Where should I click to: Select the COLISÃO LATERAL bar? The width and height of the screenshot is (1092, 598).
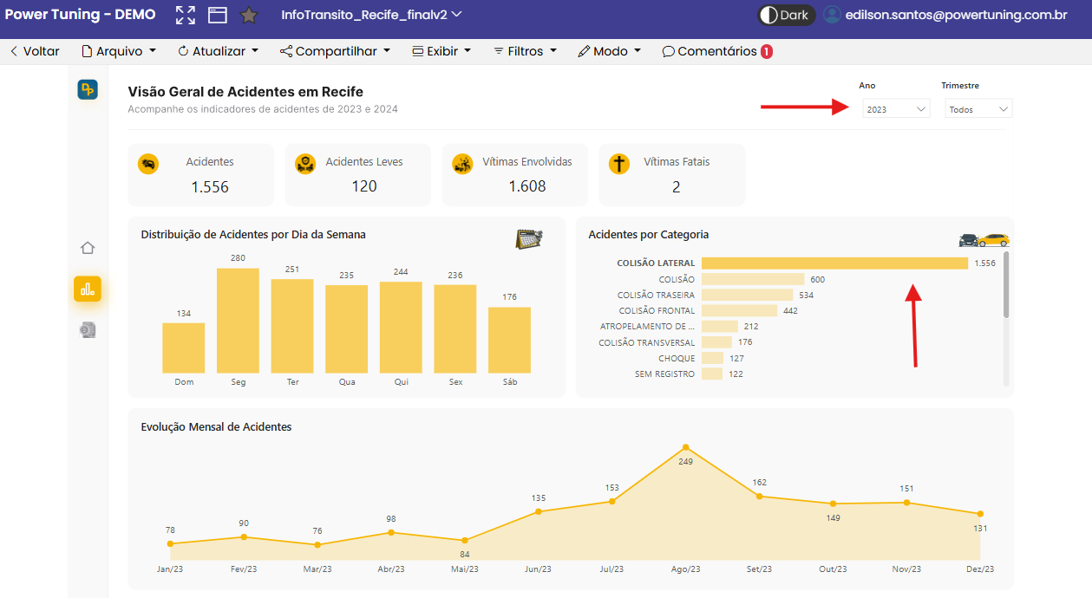pyautogui.click(x=834, y=263)
